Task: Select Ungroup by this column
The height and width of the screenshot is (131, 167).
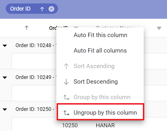Action: [100, 113]
